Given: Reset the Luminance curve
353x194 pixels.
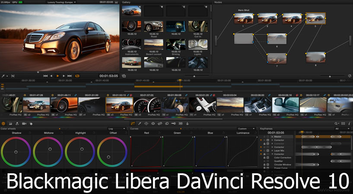Looking at the screenshot, I should click(255, 133).
